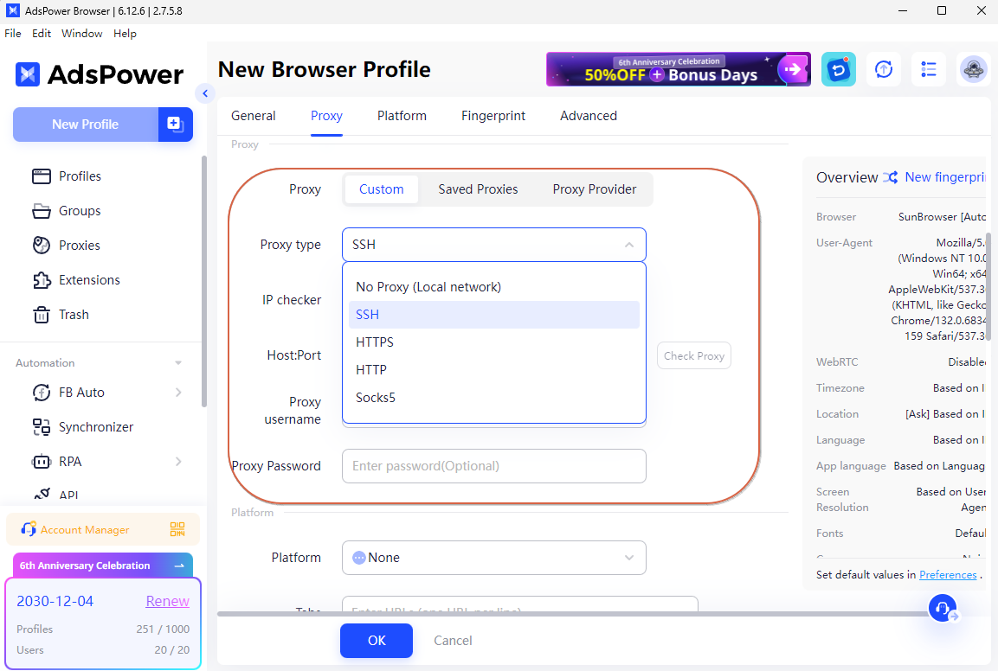This screenshot has height=671, width=998.
Task: Choose the HTTPS proxy option
Action: coord(494,342)
